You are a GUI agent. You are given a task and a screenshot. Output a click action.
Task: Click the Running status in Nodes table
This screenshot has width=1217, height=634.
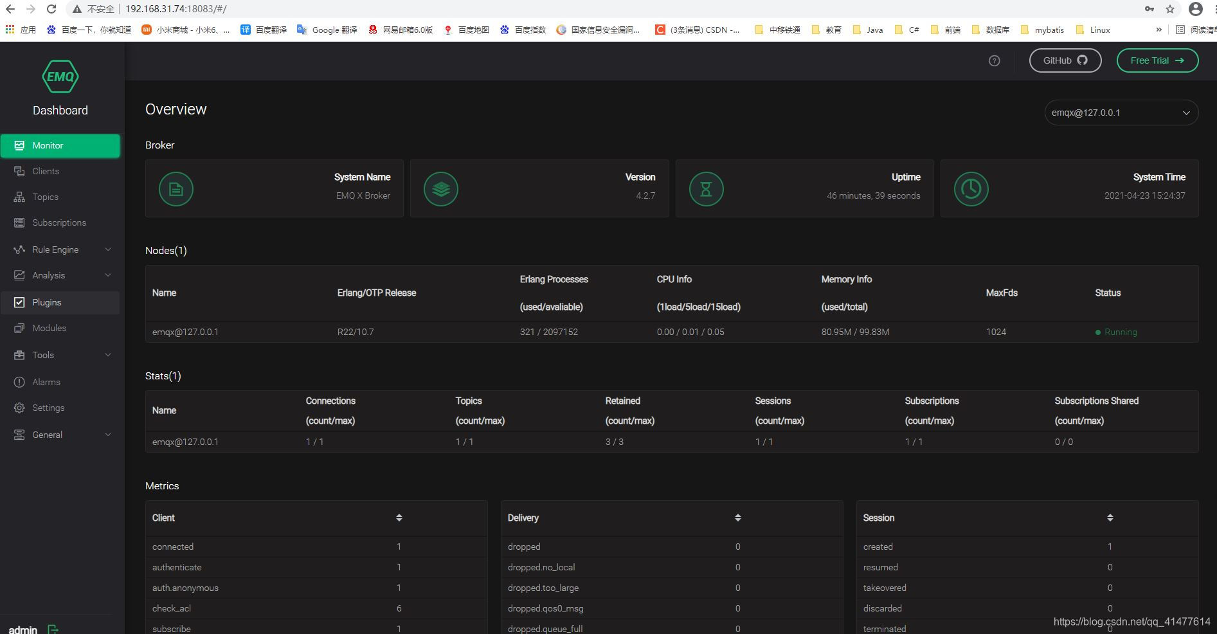(x=1116, y=332)
